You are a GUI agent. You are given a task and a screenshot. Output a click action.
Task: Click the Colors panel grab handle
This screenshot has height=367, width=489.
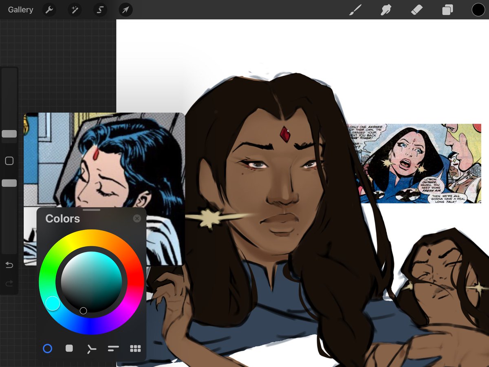91,210
